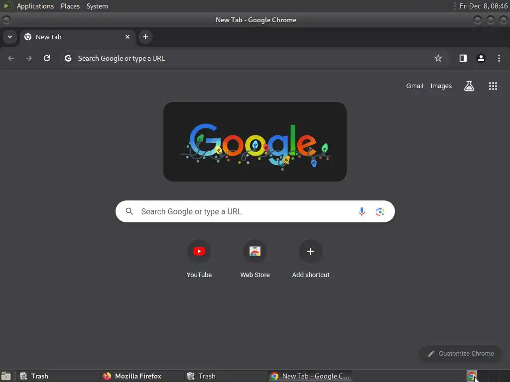Open the Gmail link
The image size is (510, 382).
(414, 86)
